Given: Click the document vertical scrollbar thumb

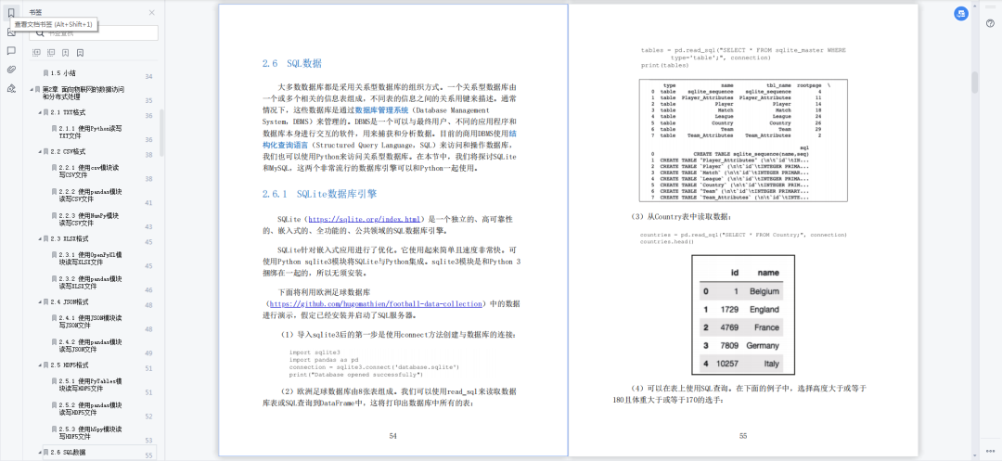Looking at the screenshot, I should (974, 83).
